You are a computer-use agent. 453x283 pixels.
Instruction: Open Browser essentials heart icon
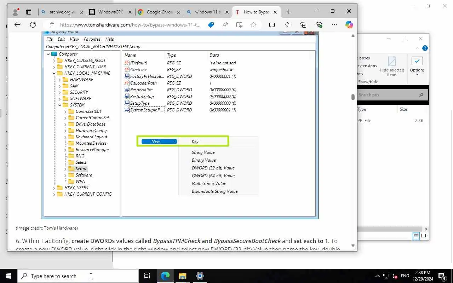319,25
